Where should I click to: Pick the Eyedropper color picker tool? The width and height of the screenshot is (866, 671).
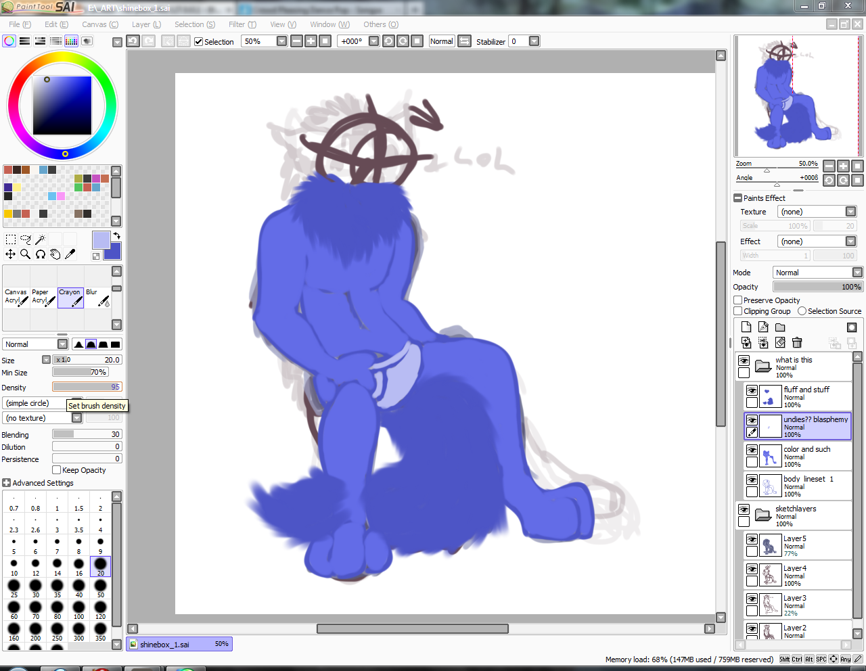[70, 254]
